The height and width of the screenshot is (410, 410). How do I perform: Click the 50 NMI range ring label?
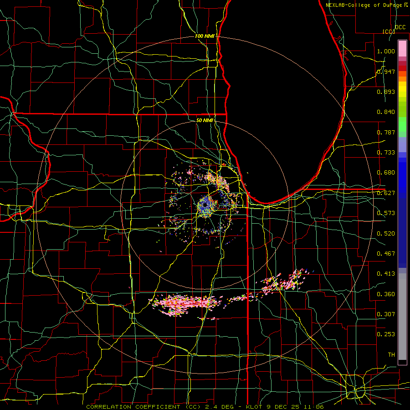click(x=205, y=121)
